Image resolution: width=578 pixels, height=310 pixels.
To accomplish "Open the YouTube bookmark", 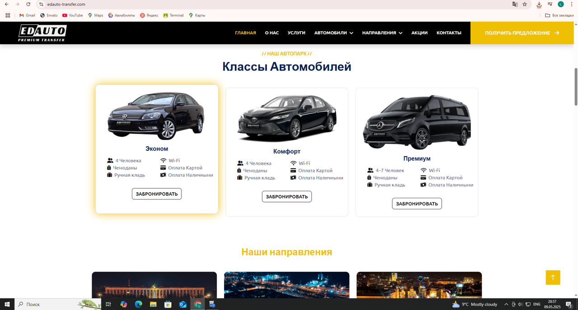I will click(73, 15).
